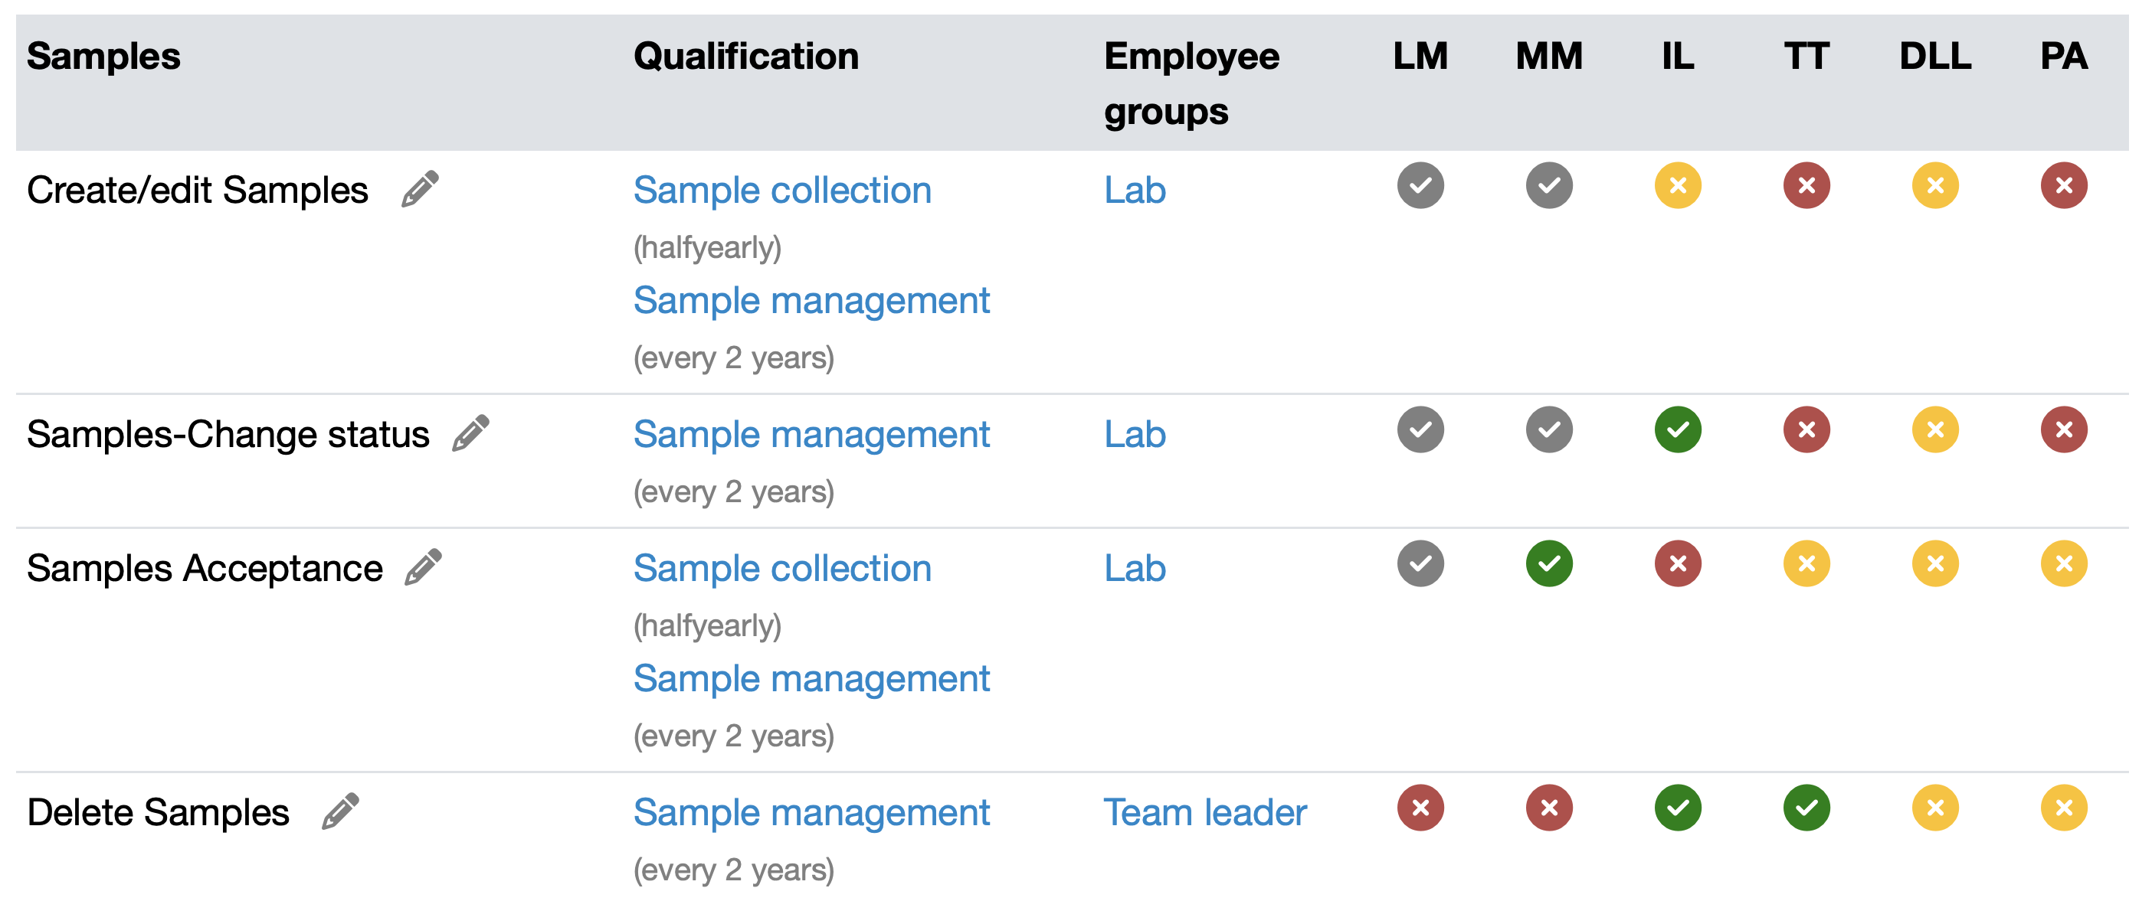The width and height of the screenshot is (2152, 901).
Task: Open Lab group link for Samples Acceptance
Action: point(1135,569)
